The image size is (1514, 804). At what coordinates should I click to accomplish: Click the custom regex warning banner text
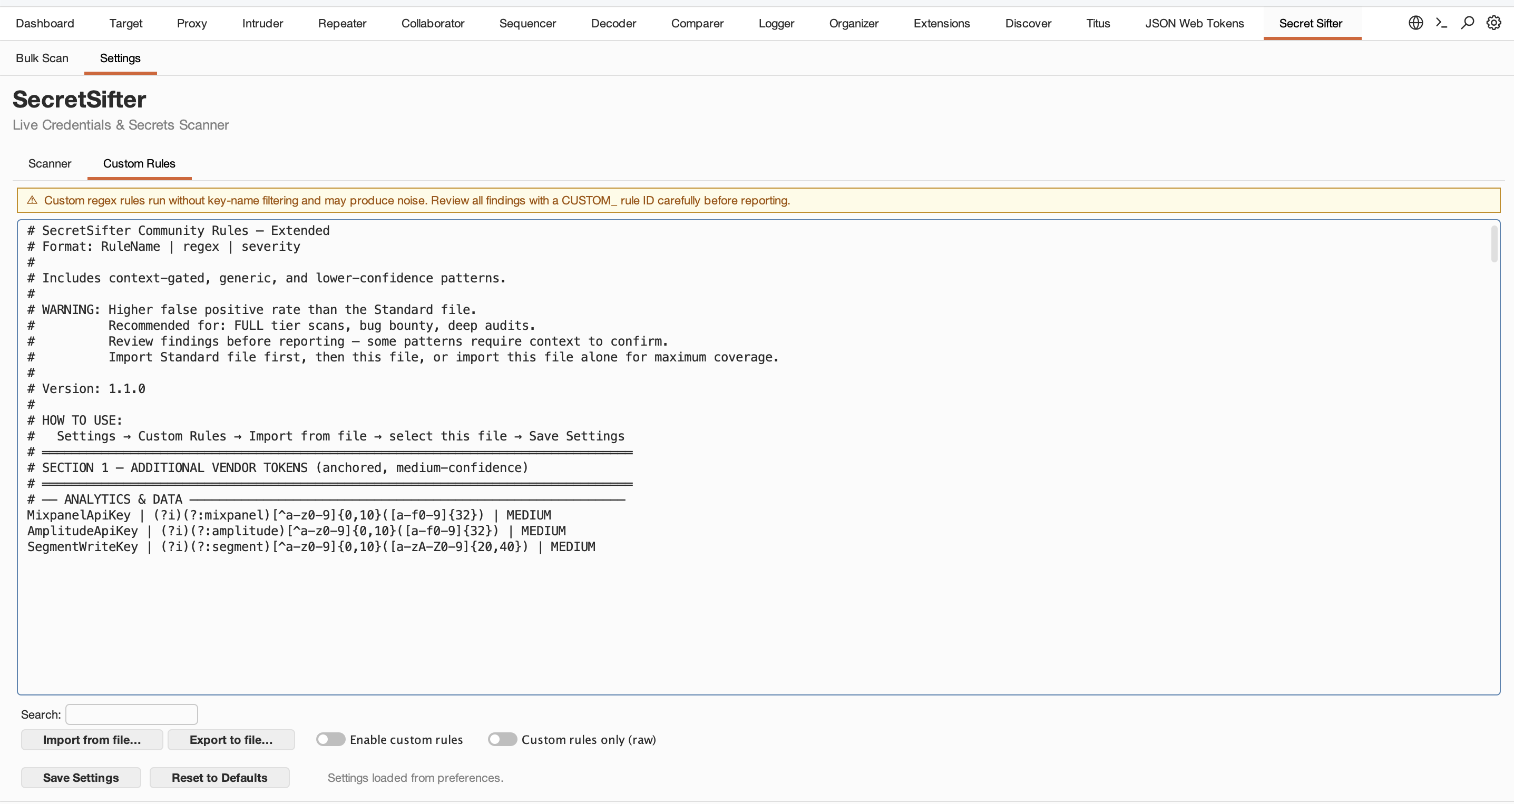coord(417,200)
